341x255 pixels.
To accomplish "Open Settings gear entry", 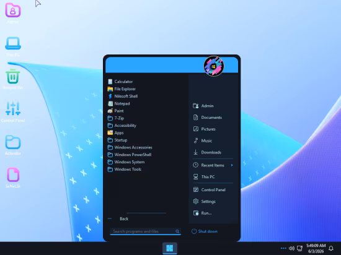I will (204, 201).
